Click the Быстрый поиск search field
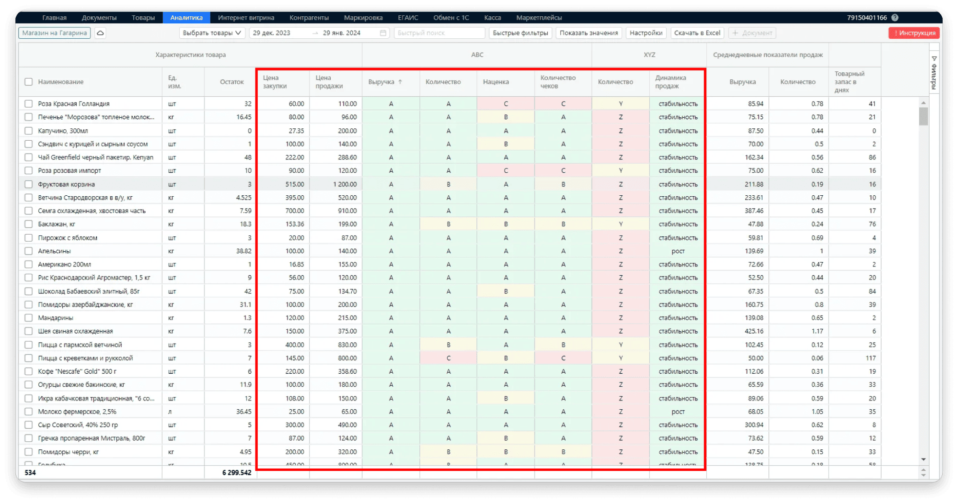 coord(439,33)
